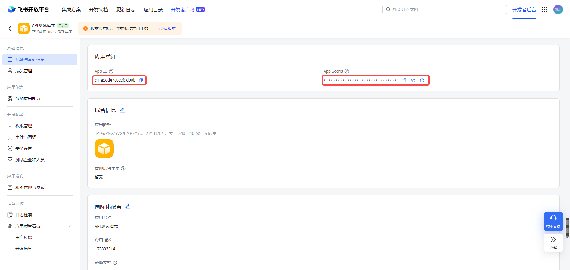The width and height of the screenshot is (570, 270).
Task: Open 技术支持 support widget
Action: pos(553,221)
